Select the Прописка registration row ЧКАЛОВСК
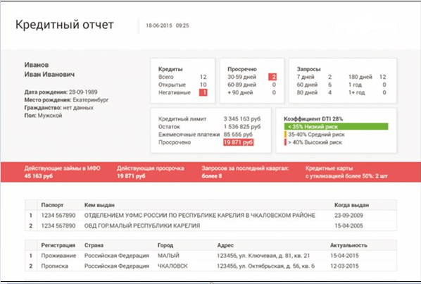Viewport: 421px width, 284px height. coord(210,266)
